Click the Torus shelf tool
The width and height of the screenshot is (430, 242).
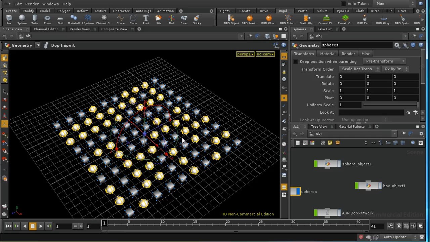47,19
